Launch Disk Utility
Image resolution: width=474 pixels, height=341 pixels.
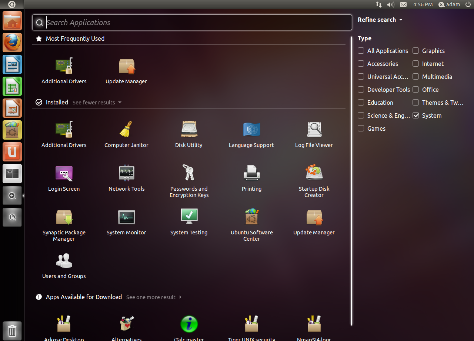pyautogui.click(x=189, y=134)
